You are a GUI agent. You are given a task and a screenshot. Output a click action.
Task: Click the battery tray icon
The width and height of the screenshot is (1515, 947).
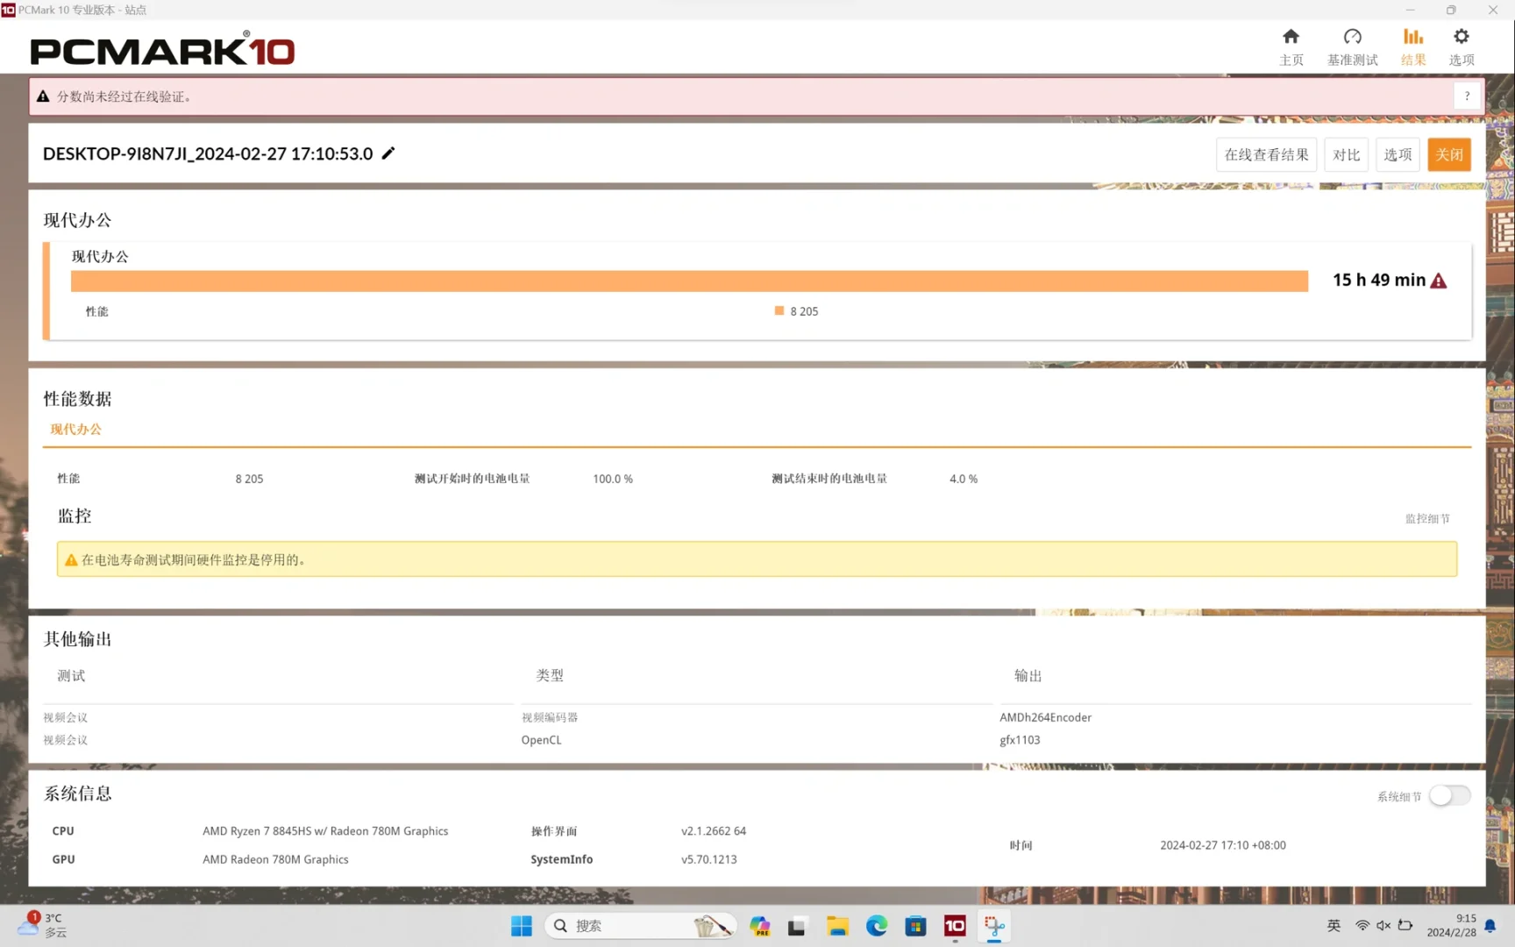(1405, 926)
